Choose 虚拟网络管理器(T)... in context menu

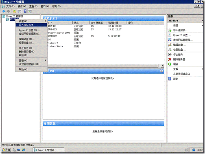click(31, 34)
